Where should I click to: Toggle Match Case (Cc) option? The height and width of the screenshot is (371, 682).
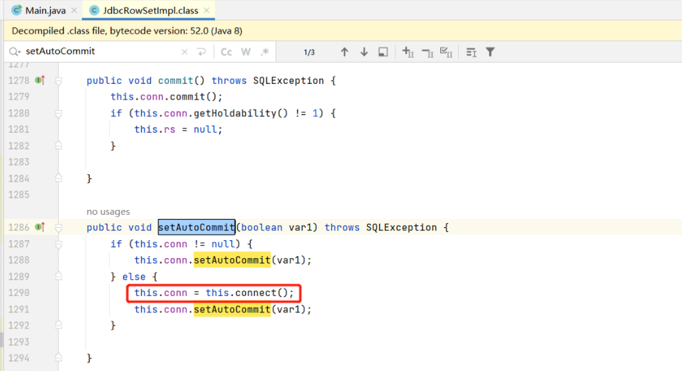click(226, 52)
